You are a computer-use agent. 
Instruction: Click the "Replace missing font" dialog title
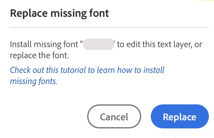coord(59,13)
